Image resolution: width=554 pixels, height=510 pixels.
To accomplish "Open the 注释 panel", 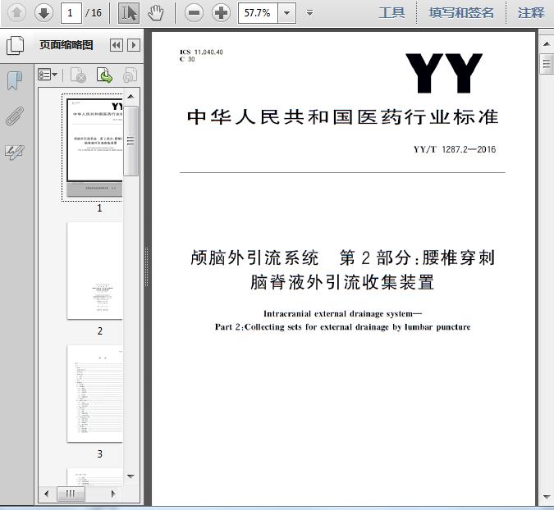I will click(531, 13).
